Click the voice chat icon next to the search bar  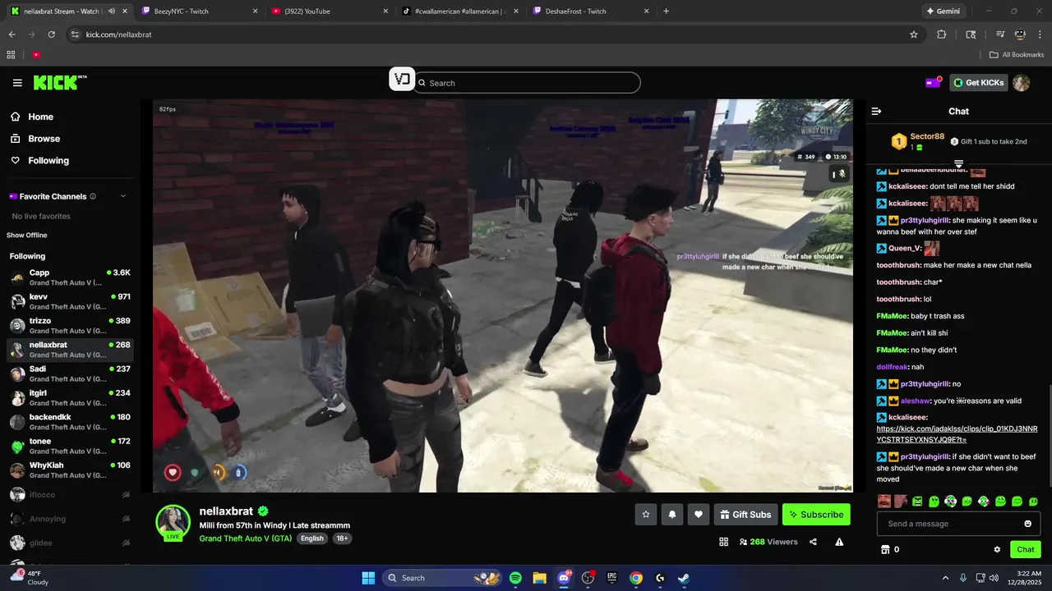[x=402, y=79]
